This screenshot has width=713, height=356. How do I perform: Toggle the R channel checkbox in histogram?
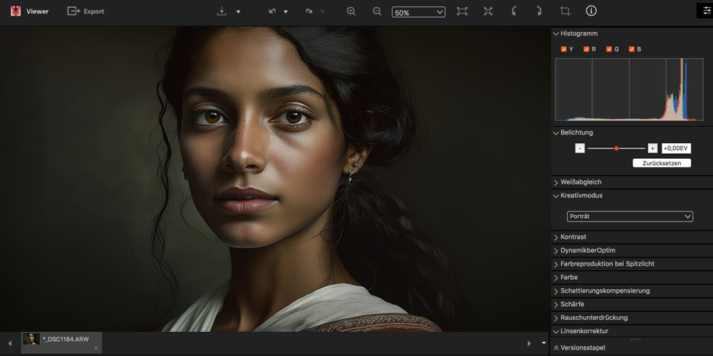[x=586, y=49]
